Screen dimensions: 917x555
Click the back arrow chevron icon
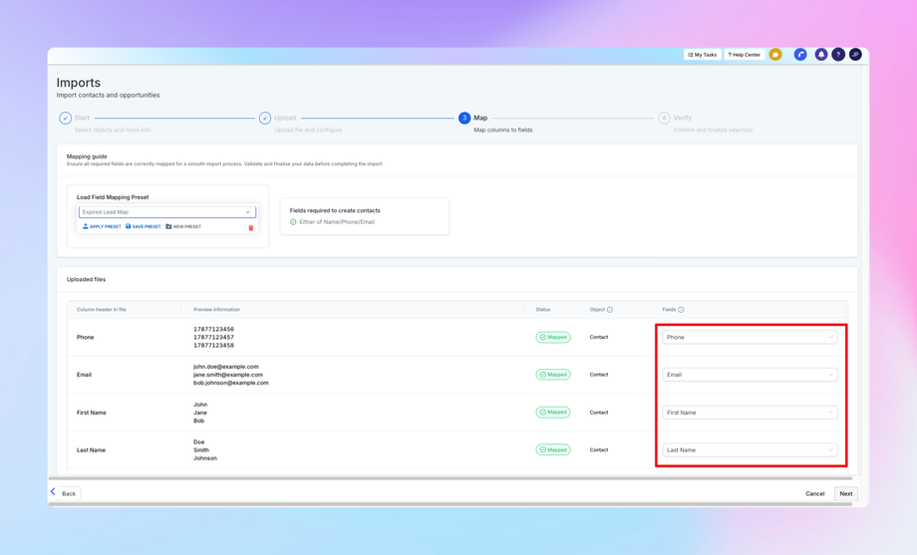[x=53, y=492]
